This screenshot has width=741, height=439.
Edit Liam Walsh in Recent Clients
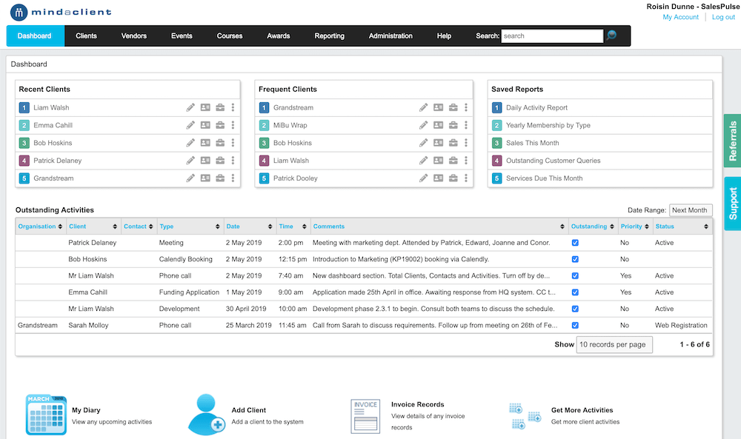coord(190,107)
